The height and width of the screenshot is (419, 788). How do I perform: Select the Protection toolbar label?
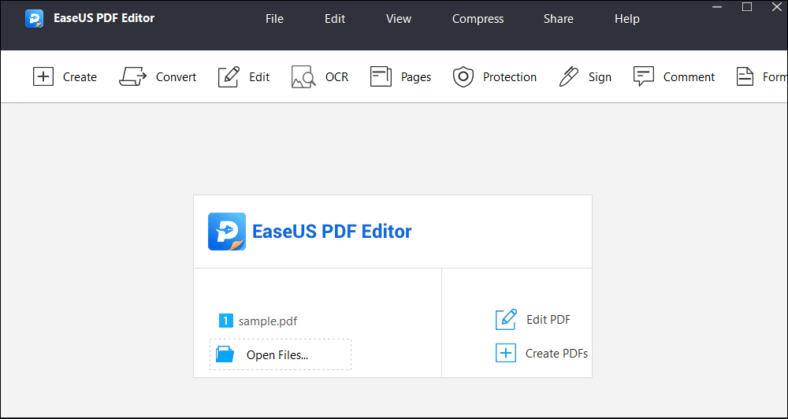pyautogui.click(x=510, y=77)
